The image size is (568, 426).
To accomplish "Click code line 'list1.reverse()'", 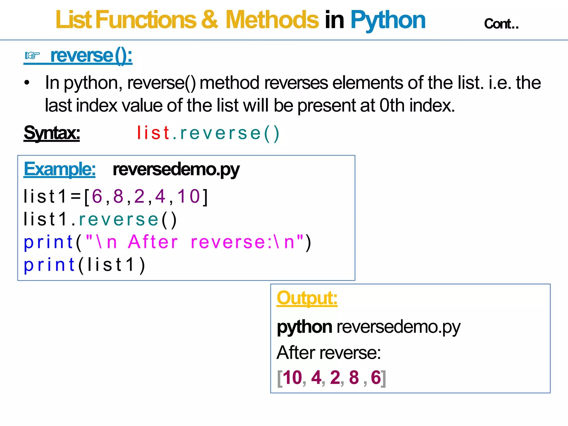I will click(x=100, y=219).
